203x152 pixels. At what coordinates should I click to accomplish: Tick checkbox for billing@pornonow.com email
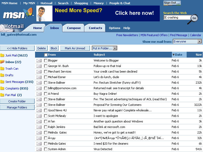tap(46, 88)
